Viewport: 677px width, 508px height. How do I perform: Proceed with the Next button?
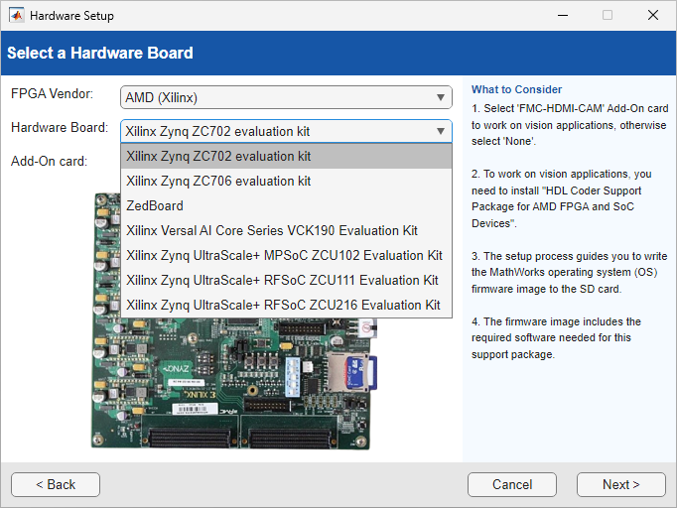pos(620,485)
